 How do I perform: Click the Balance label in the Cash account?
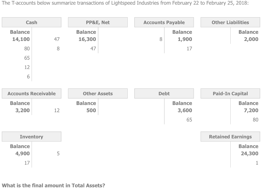20,32
